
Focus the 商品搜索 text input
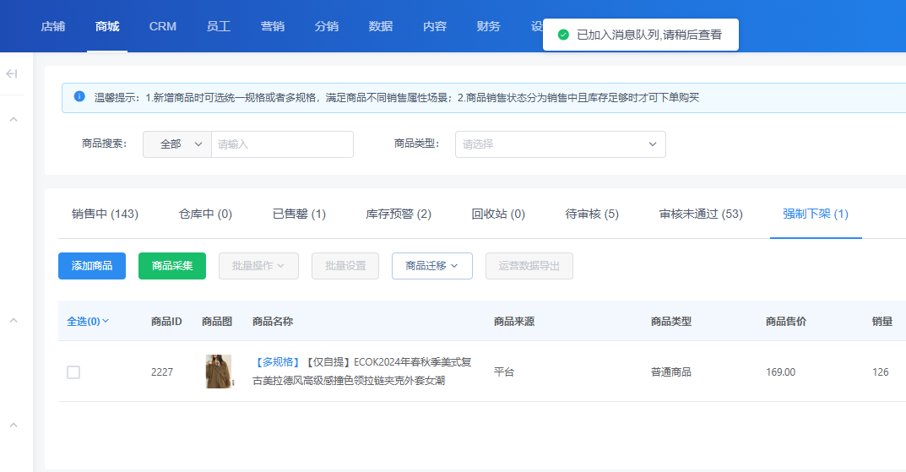pyautogui.click(x=281, y=144)
